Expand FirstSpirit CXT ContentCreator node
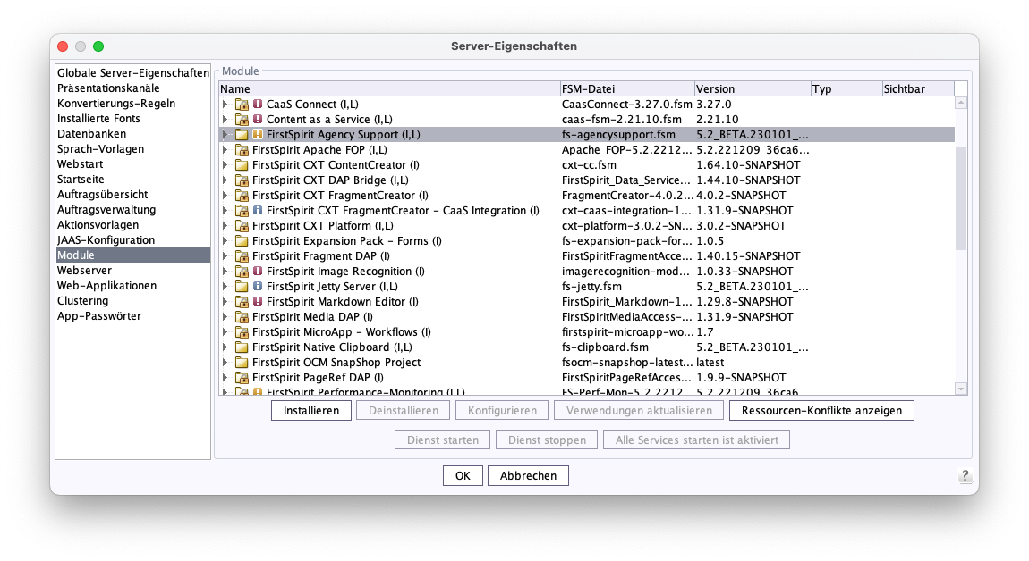 [225, 164]
